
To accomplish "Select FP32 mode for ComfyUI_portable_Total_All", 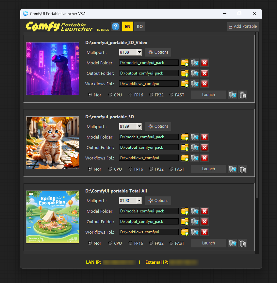I will click(156, 243).
